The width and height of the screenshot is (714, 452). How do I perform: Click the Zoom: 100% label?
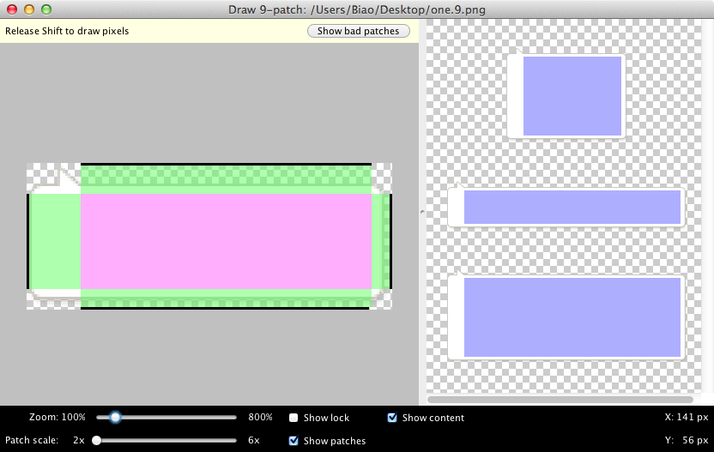point(57,417)
